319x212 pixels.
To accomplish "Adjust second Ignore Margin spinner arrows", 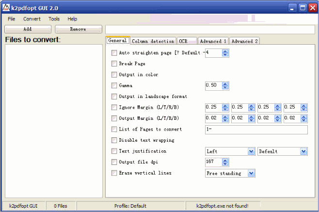I will 251,108.
